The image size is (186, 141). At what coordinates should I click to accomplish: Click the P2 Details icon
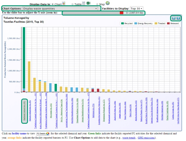coord(43,133)
